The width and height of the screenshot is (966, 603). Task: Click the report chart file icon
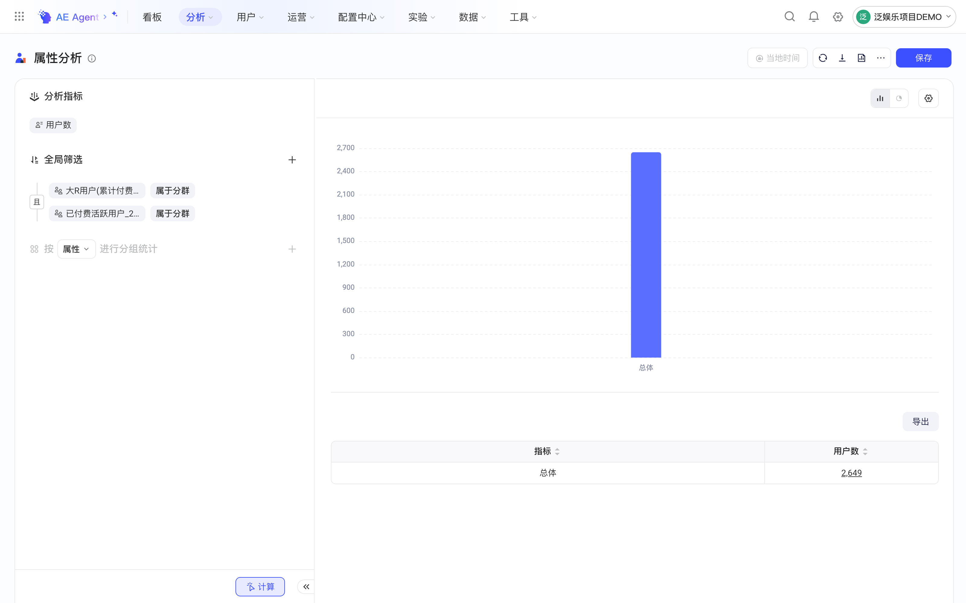862,58
